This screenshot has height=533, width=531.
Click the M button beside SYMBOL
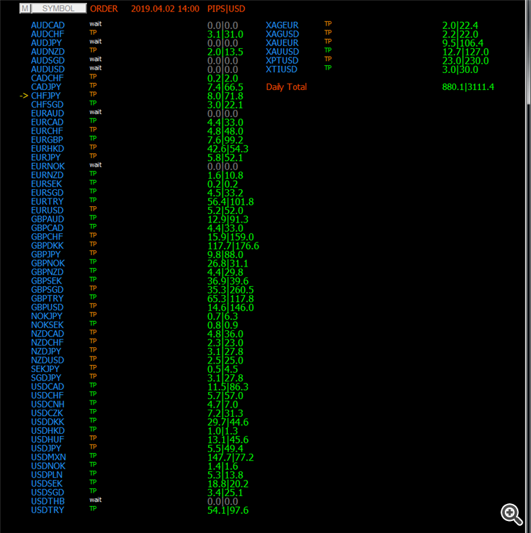pyautogui.click(x=25, y=9)
